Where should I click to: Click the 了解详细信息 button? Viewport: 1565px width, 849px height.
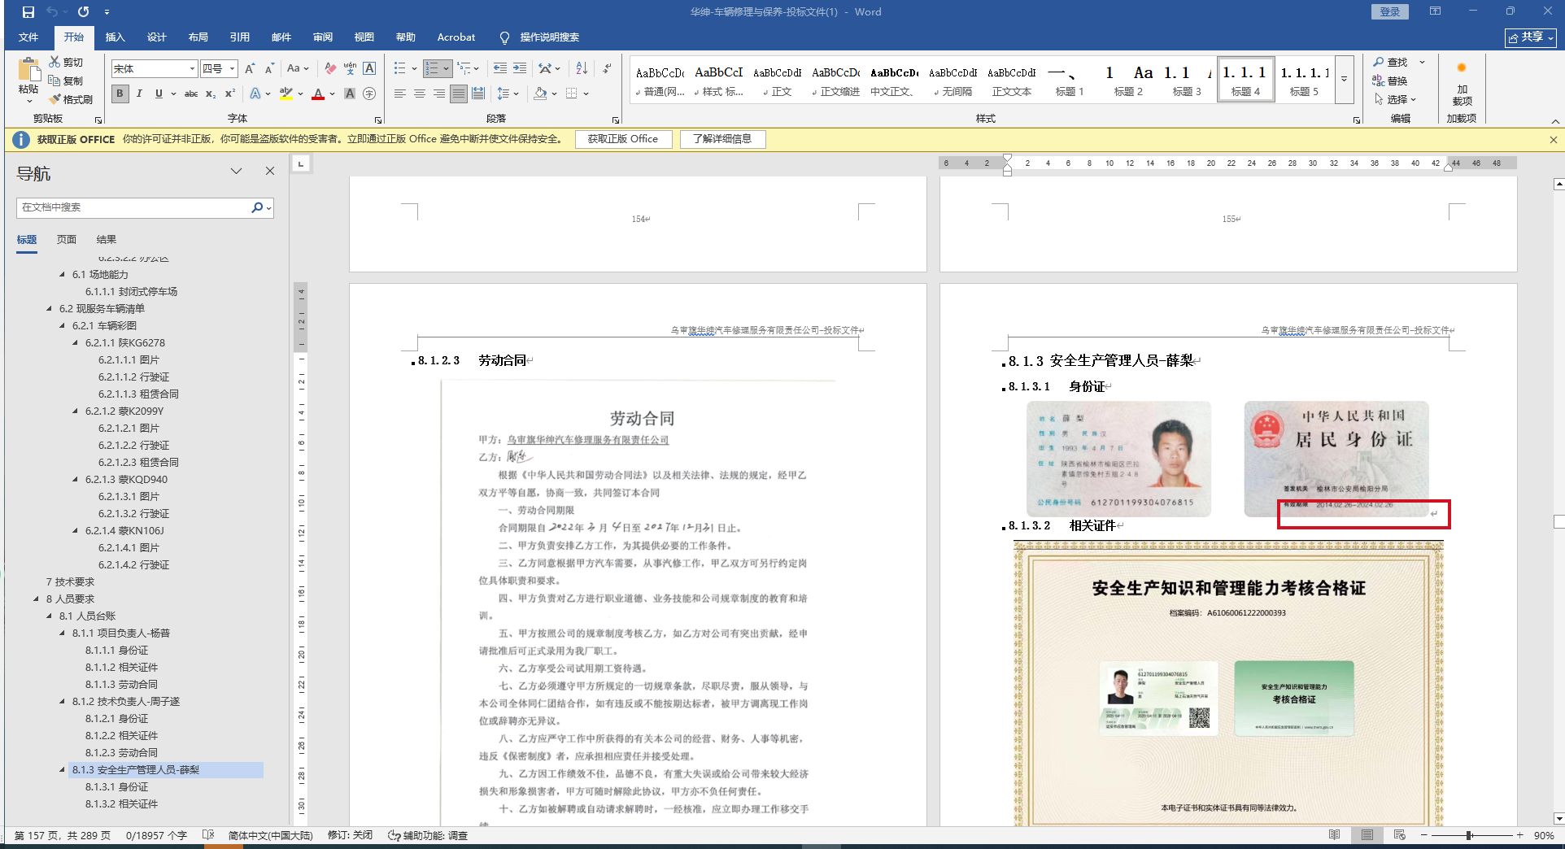(x=722, y=139)
